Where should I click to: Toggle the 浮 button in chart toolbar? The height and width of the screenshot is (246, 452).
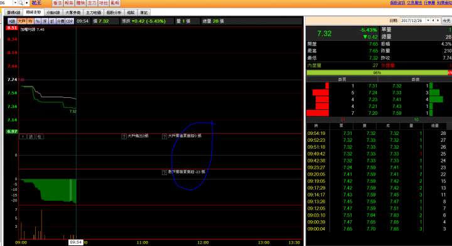tap(45, 21)
